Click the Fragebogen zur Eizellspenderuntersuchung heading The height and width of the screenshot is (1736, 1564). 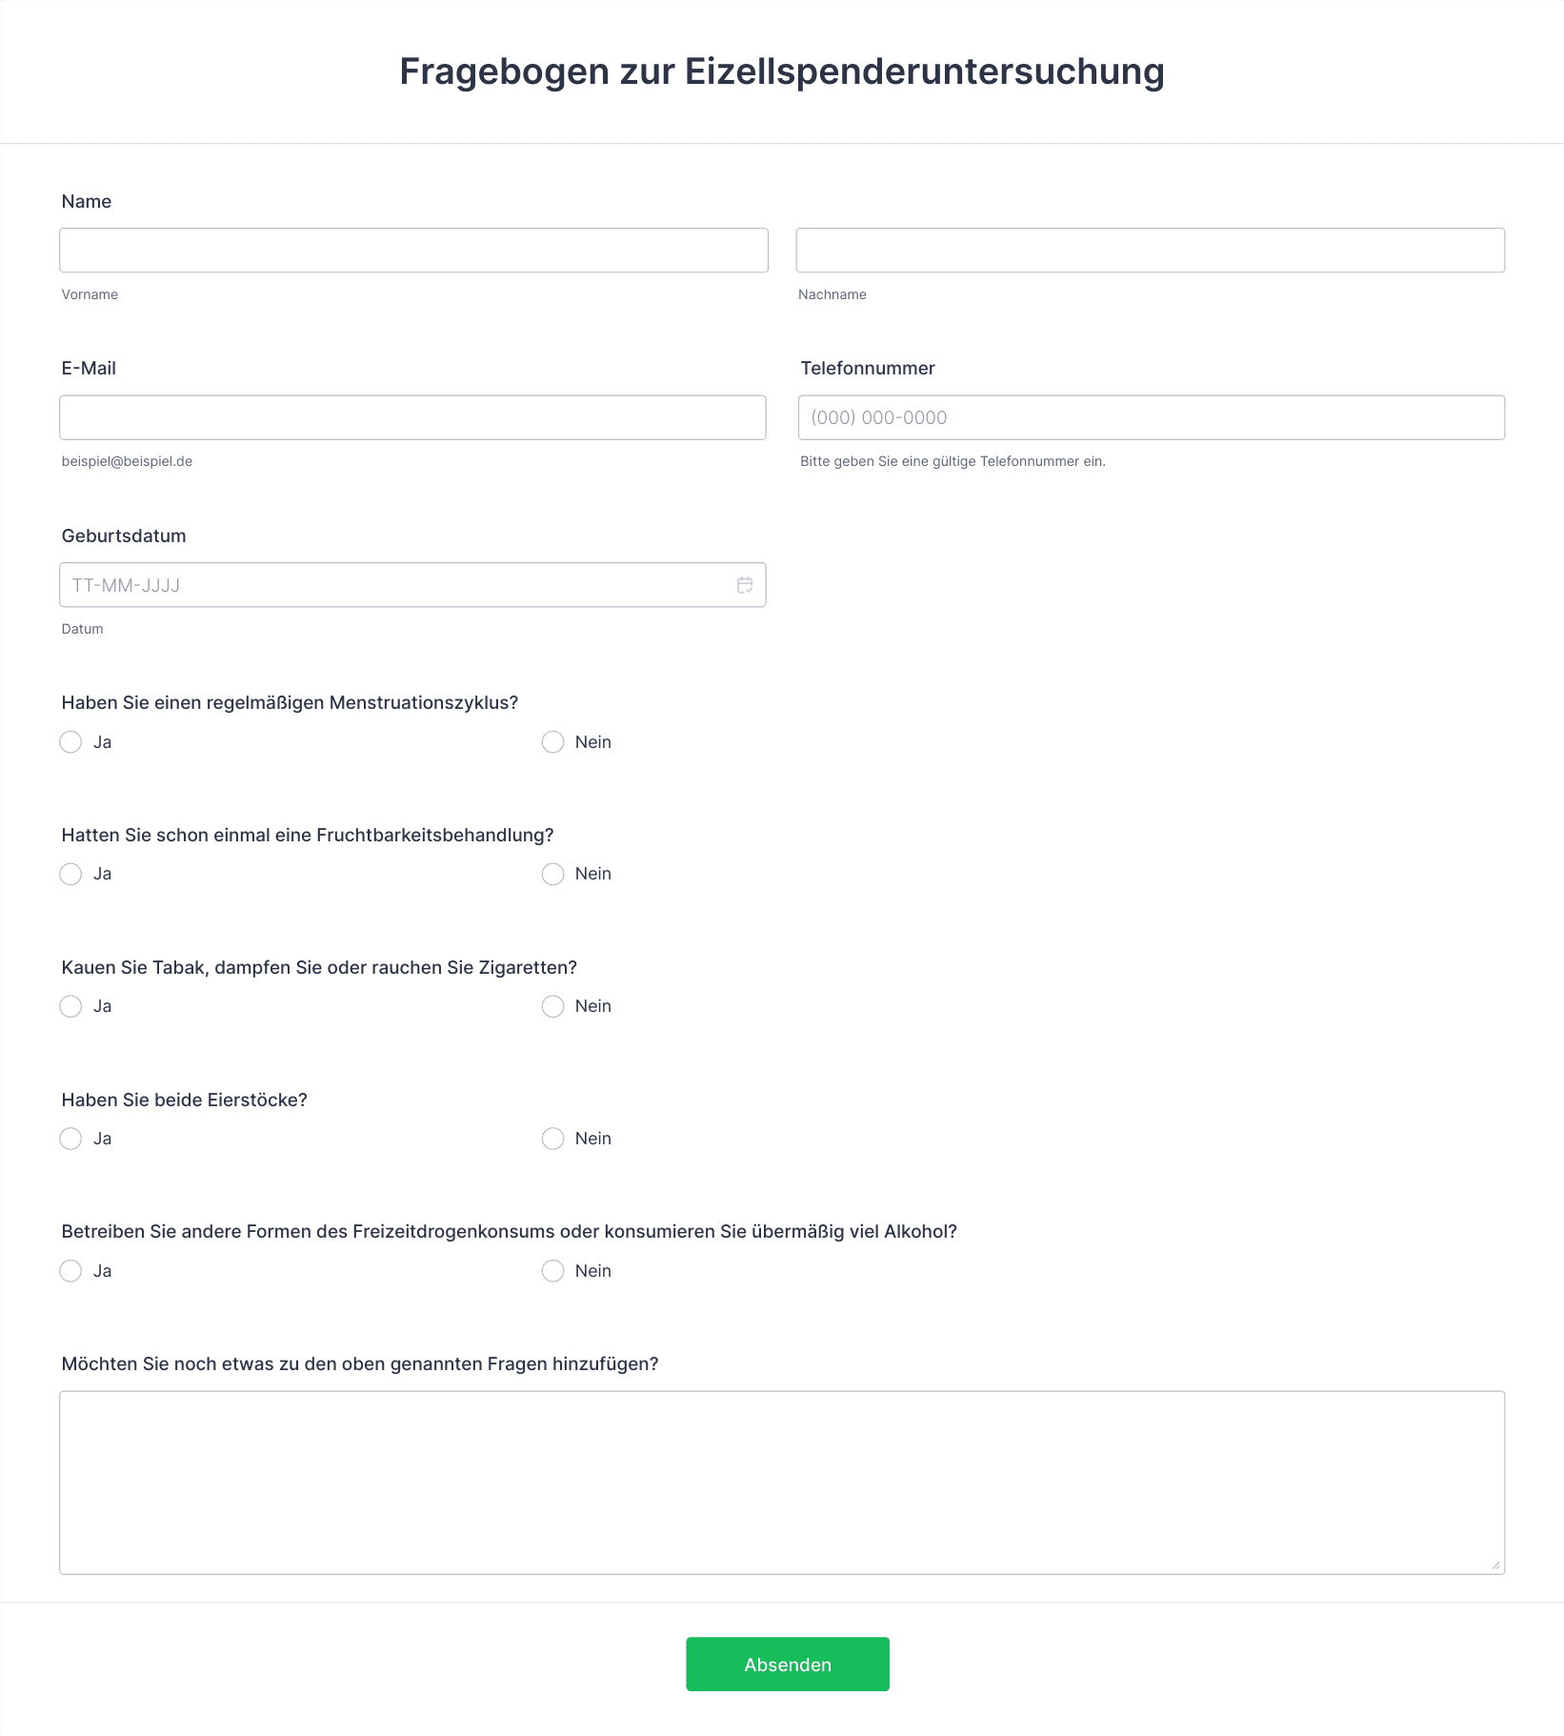click(782, 71)
